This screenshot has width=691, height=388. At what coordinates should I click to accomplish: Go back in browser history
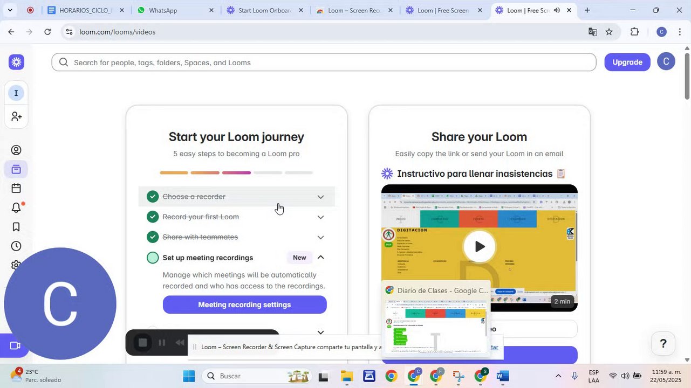11,32
